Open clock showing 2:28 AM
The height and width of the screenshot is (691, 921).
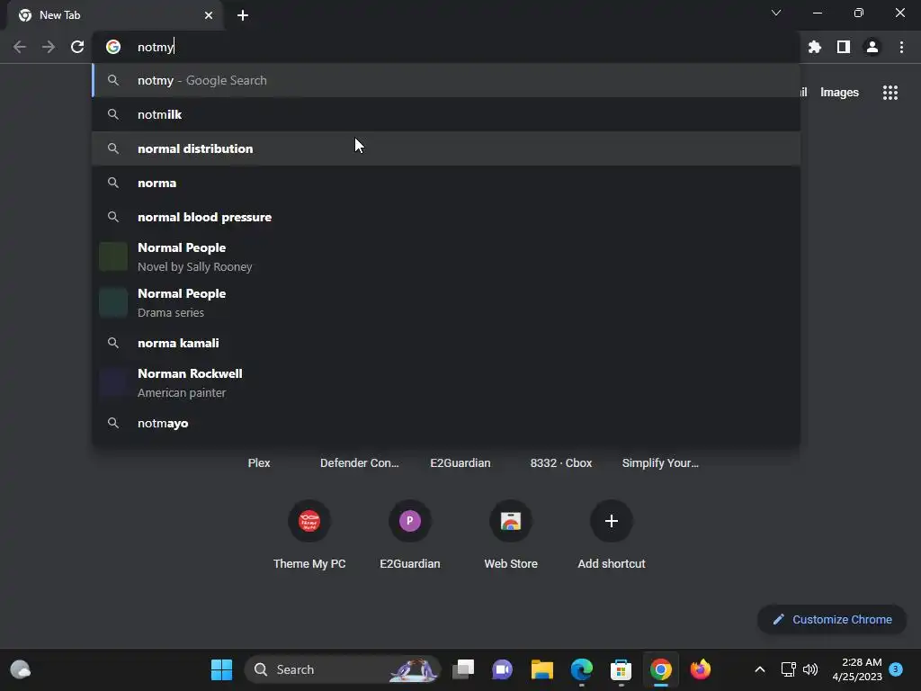tap(856, 669)
